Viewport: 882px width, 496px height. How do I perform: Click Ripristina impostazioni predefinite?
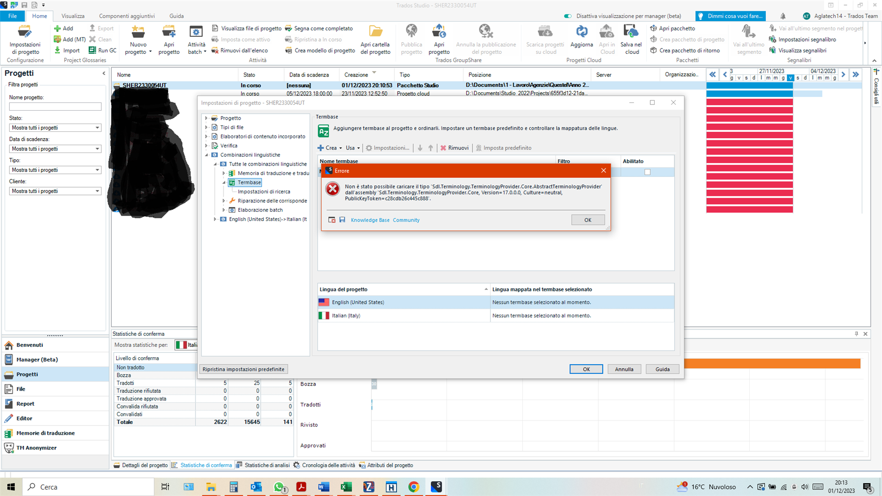click(244, 369)
